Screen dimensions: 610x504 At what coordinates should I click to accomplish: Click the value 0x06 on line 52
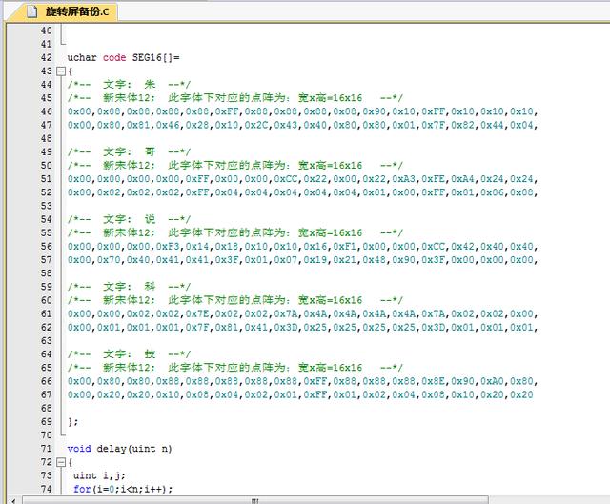click(492, 192)
